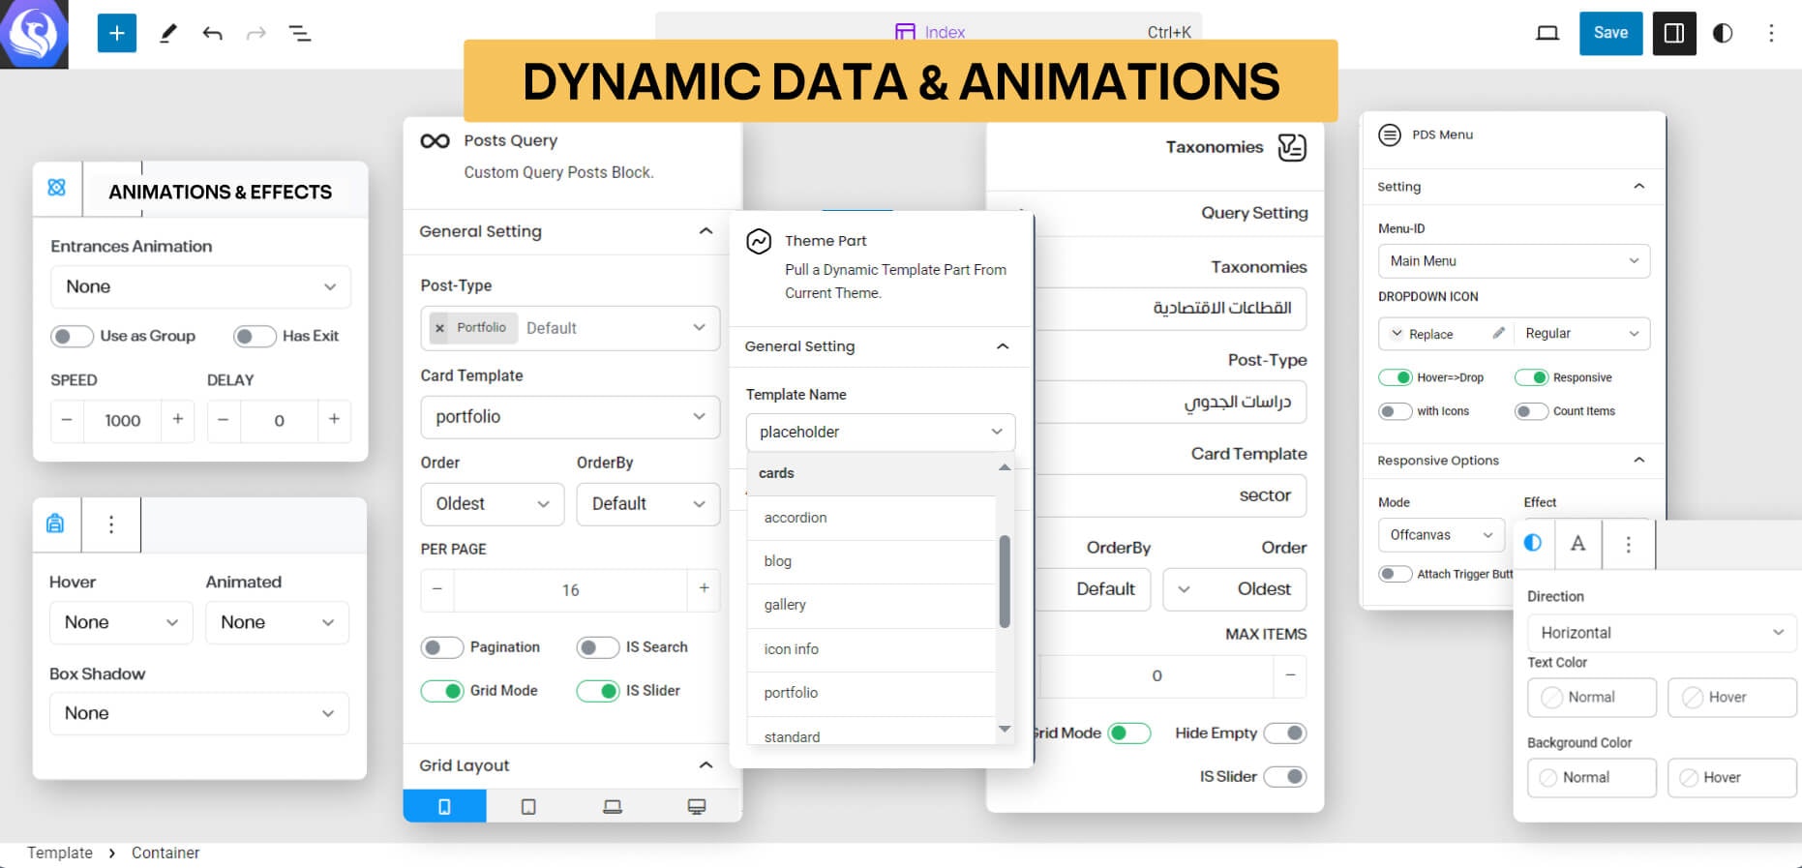Click the typography letter A icon
This screenshot has height=868, width=1802.
pos(1577,544)
